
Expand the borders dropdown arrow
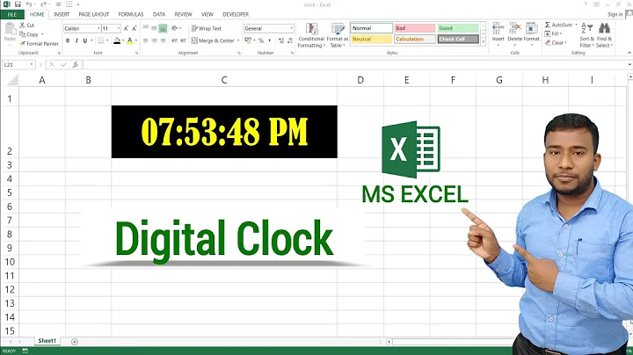point(107,40)
